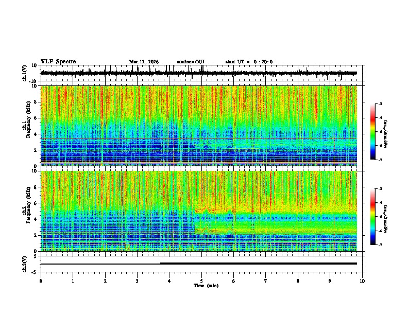Click the "station=OUJ" label
Screen dimensions: 408x315
pos(191,62)
